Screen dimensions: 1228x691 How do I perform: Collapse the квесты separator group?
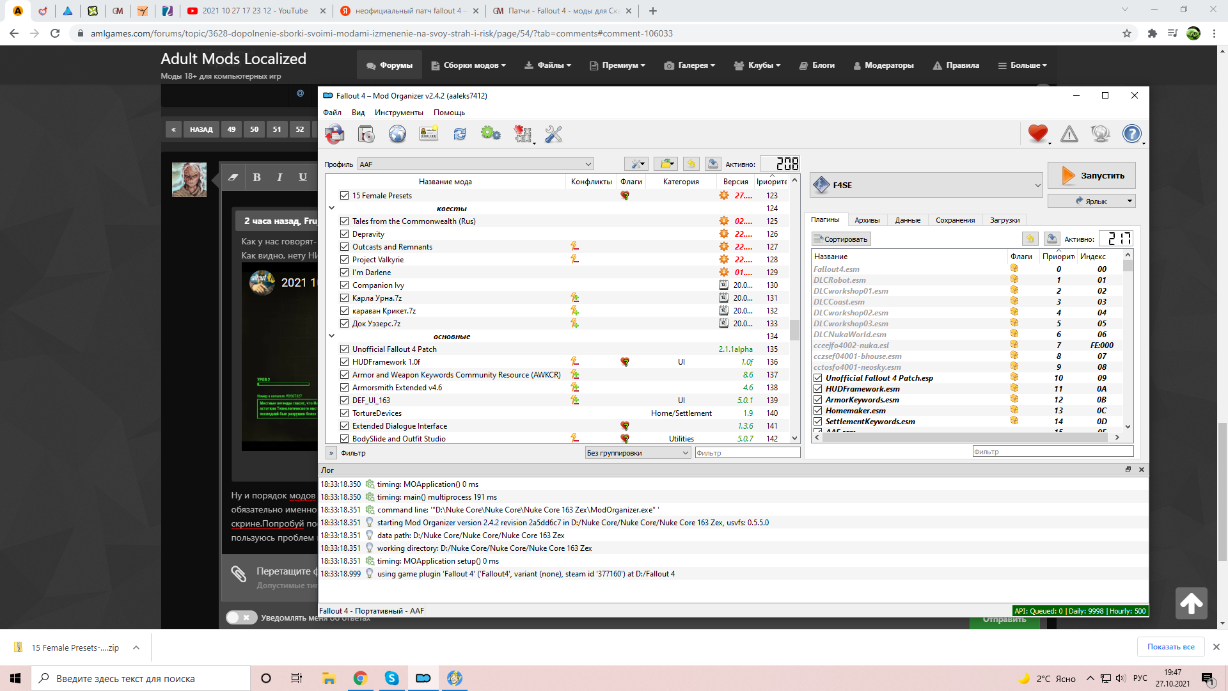[x=332, y=208]
